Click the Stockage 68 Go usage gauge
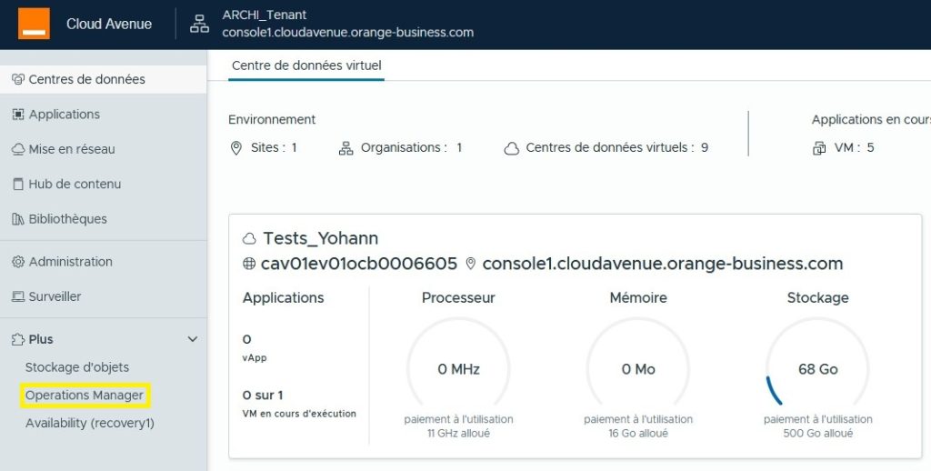 (817, 369)
